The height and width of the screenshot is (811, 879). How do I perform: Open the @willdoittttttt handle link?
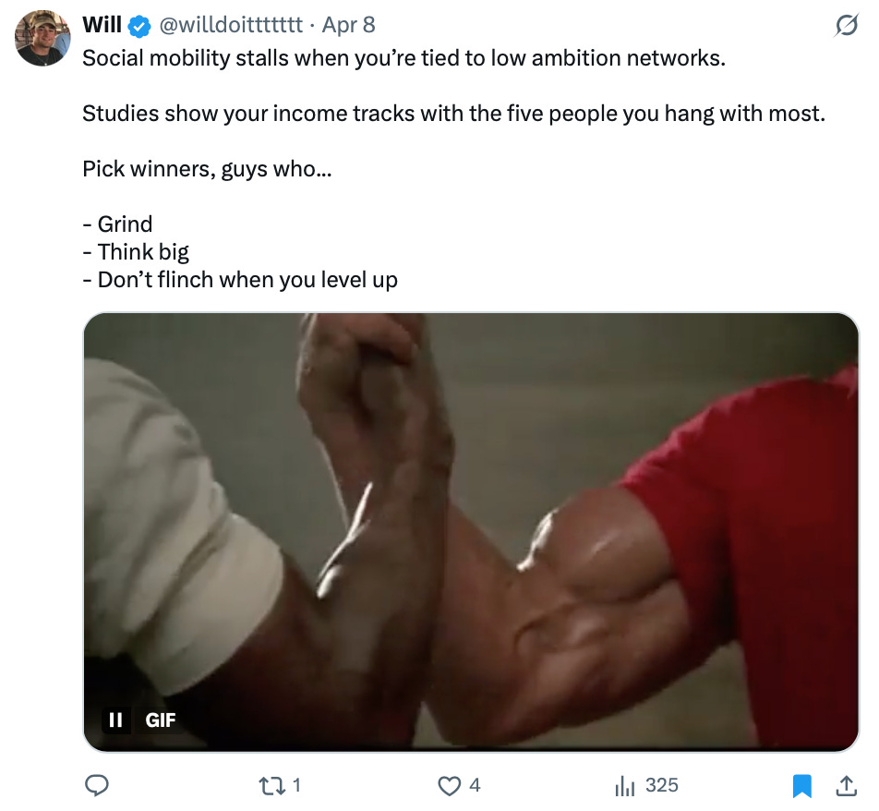pos(231,25)
